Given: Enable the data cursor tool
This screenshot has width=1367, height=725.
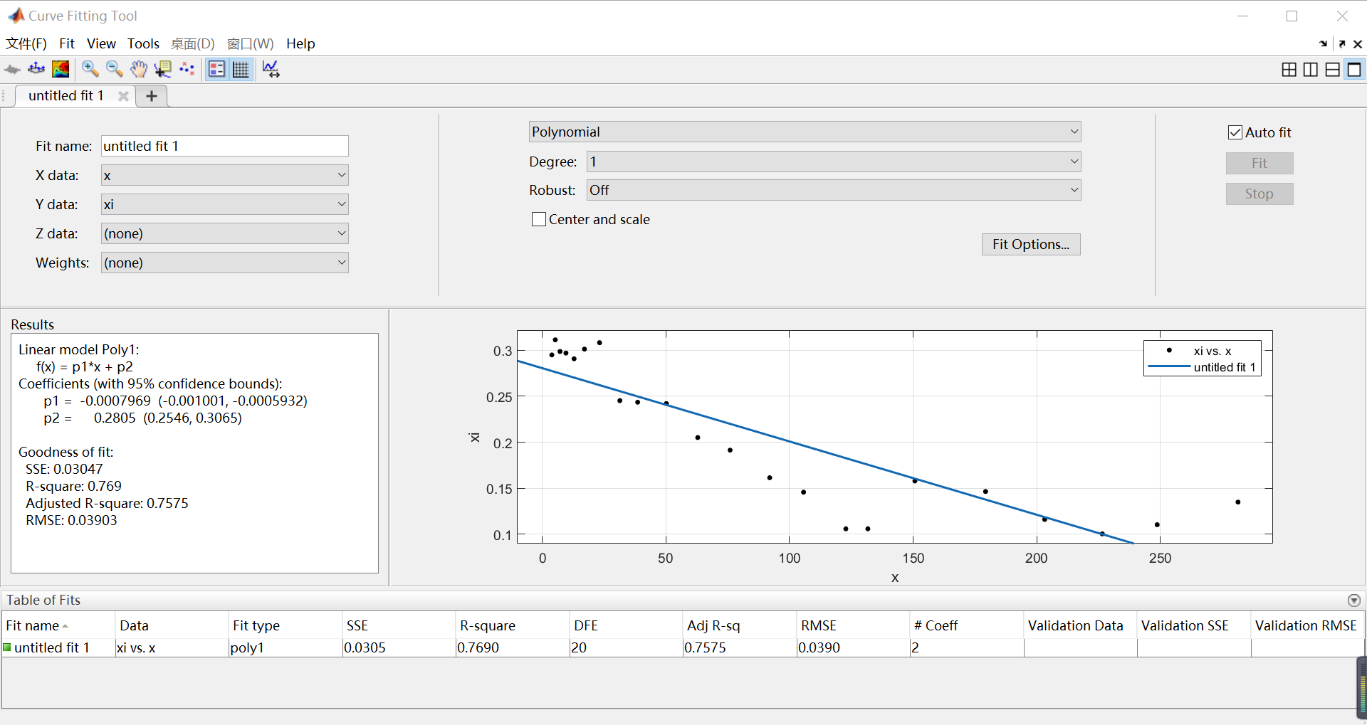Looking at the screenshot, I should [163, 69].
